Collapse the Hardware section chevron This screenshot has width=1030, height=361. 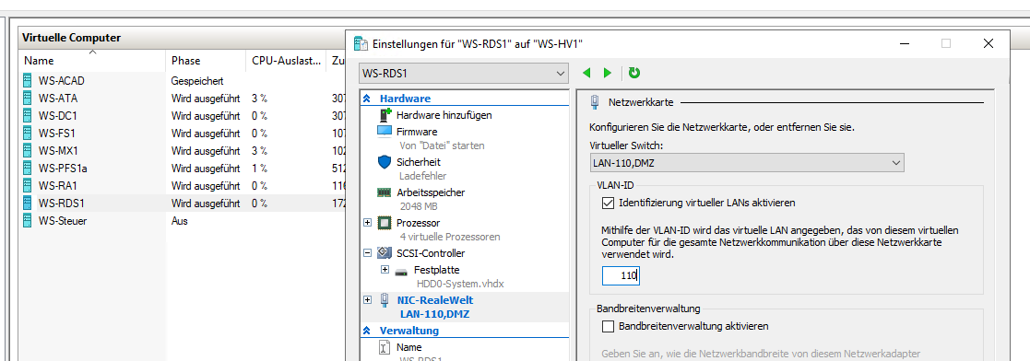(367, 99)
